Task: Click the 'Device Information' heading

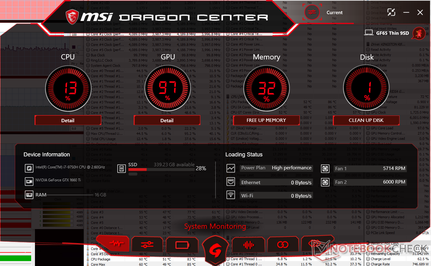Action: click(x=47, y=155)
